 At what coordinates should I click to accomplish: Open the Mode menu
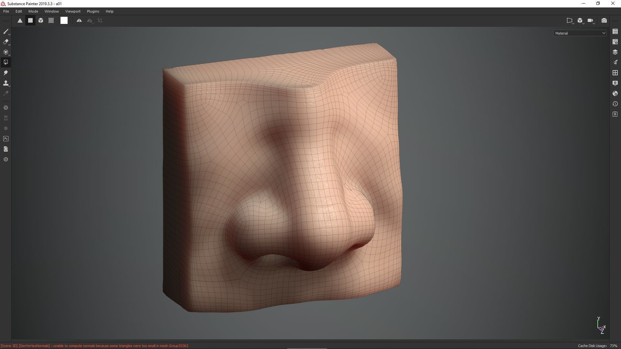click(33, 11)
